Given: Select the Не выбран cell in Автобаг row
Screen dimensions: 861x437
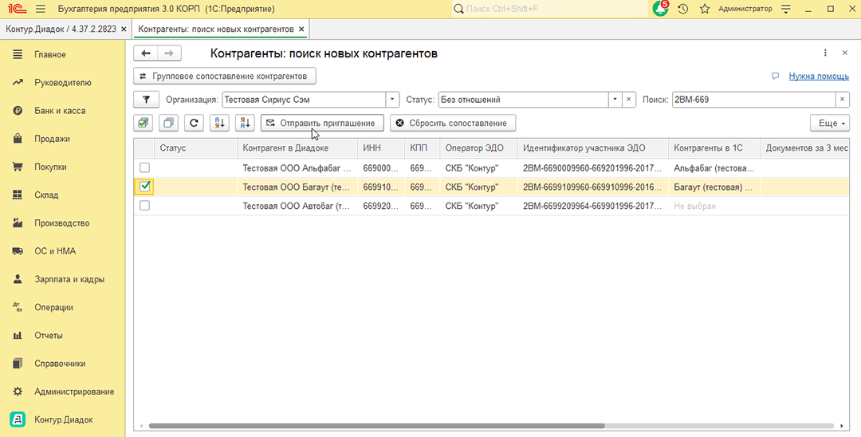Looking at the screenshot, I should pos(714,206).
